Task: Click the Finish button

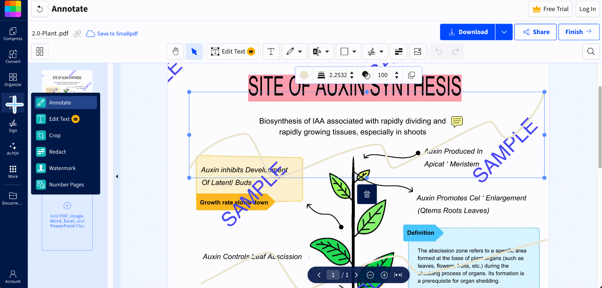Action: [579, 32]
